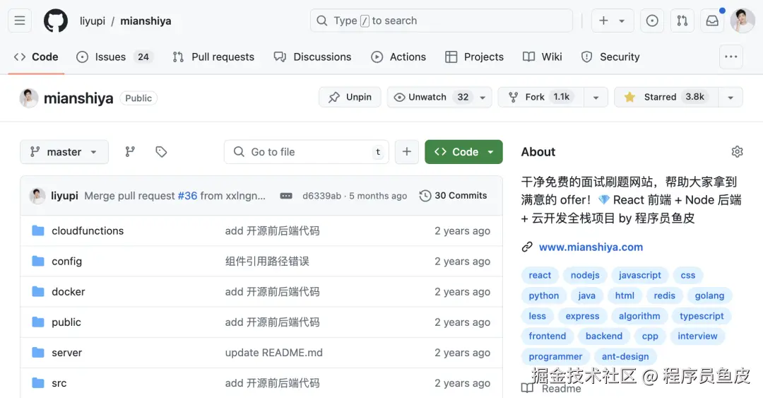This screenshot has height=398, width=763.
Task: Expand Starred lists dropdown arrow
Action: click(731, 97)
